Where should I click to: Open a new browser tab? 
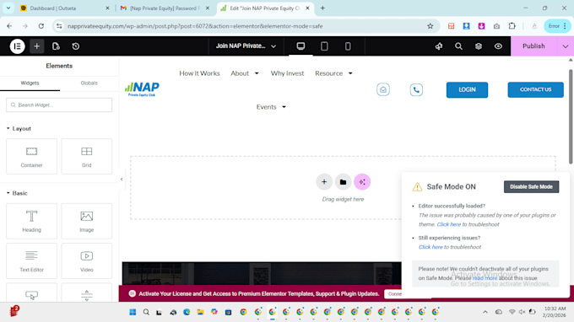click(322, 8)
